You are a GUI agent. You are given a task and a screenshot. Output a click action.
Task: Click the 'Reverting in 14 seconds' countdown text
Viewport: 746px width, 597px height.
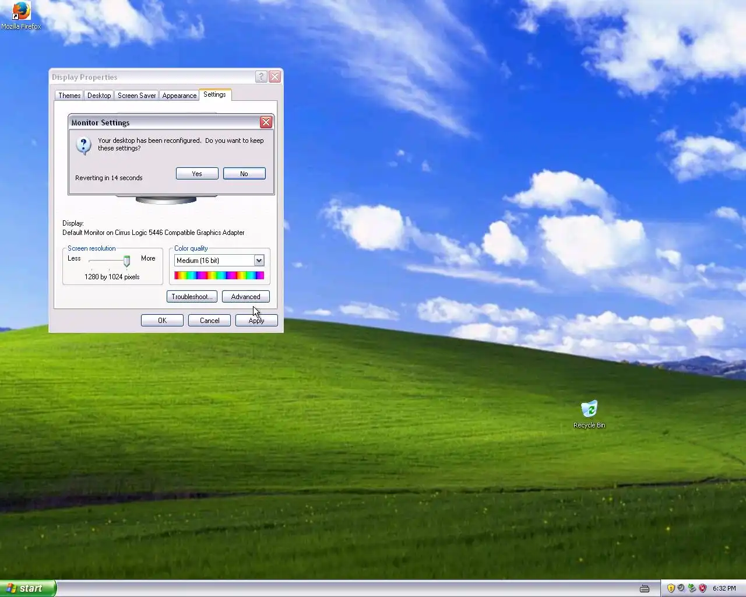tap(109, 178)
